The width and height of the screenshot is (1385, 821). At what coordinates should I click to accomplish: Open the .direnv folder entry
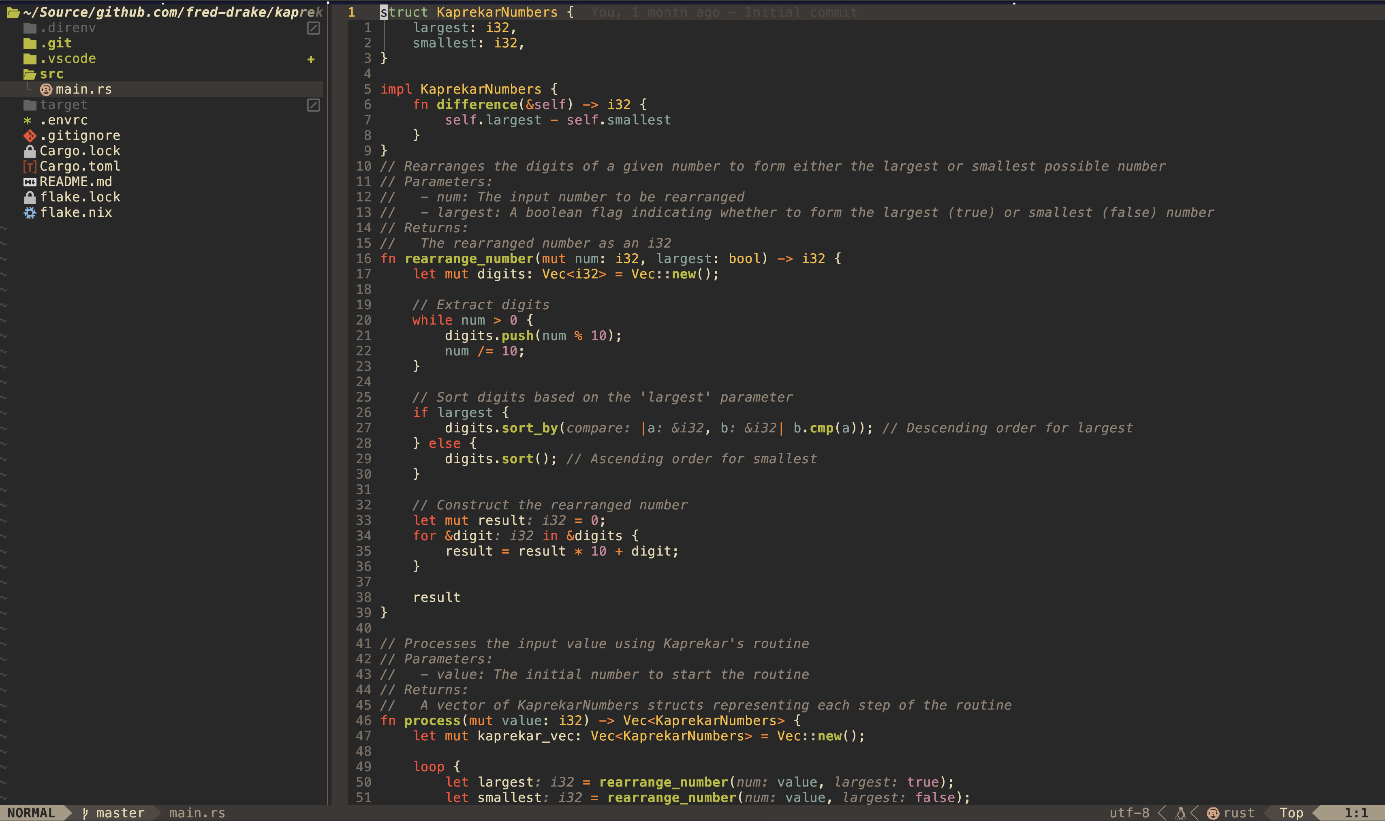click(68, 28)
